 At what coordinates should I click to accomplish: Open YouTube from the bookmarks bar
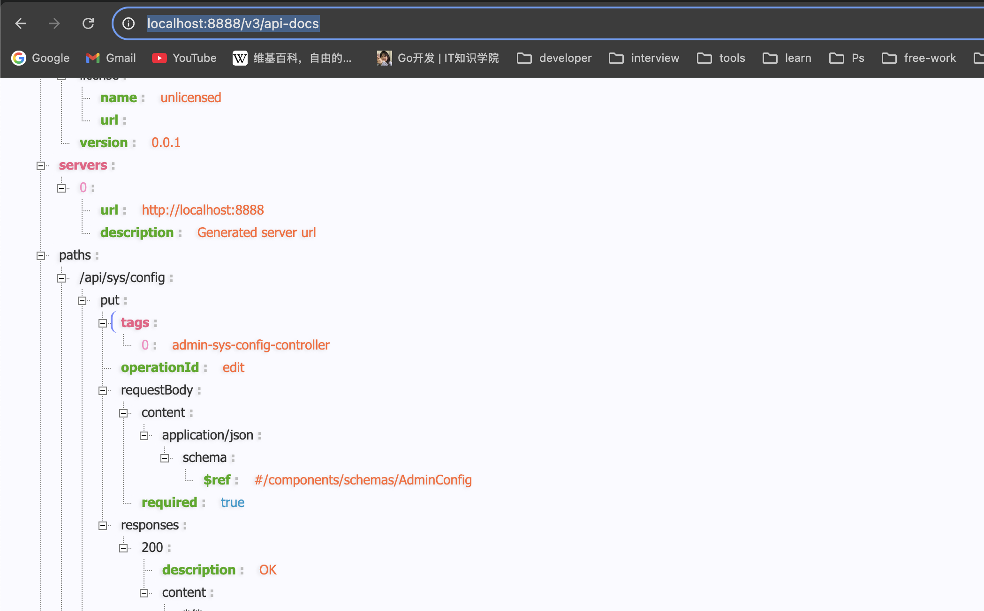(x=183, y=58)
